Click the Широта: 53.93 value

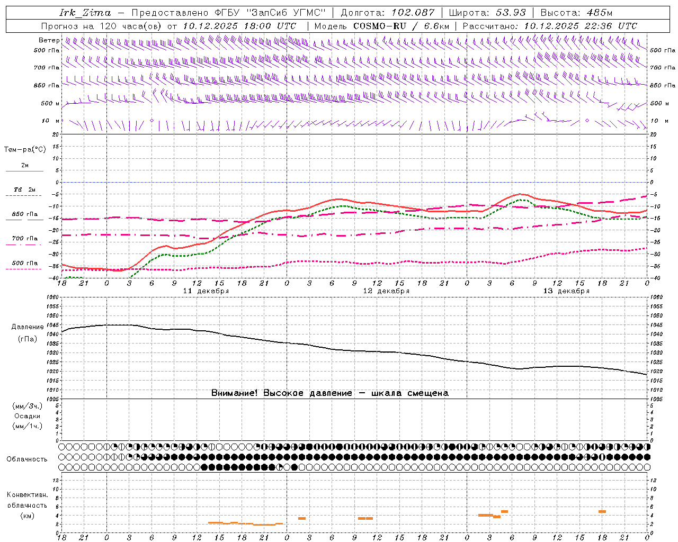pos(487,13)
